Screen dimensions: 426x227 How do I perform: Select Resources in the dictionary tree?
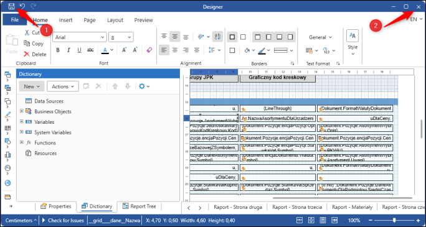pyautogui.click(x=45, y=154)
